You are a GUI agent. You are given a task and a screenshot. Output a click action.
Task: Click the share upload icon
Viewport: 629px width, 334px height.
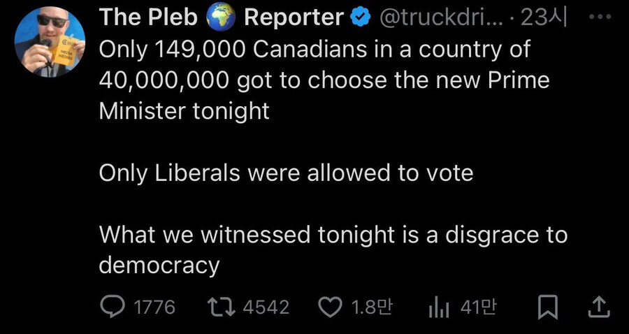pyautogui.click(x=599, y=307)
